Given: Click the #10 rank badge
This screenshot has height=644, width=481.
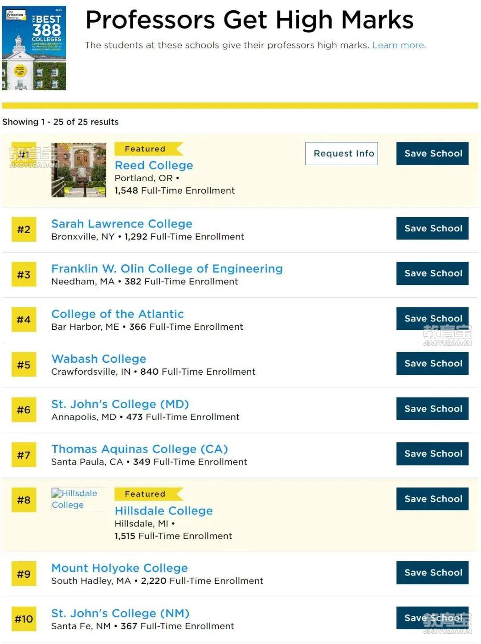Looking at the screenshot, I should [24, 619].
